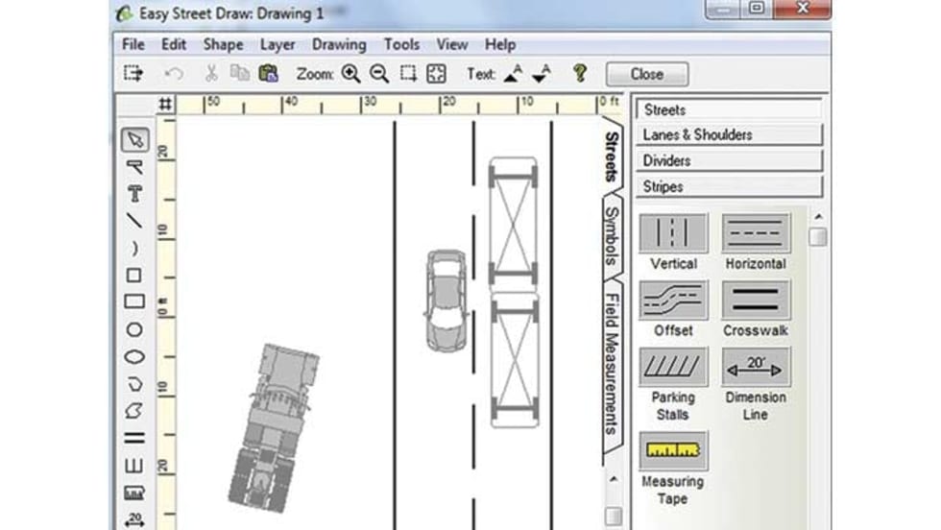Click the Zoom In magnifier icon
The width and height of the screenshot is (941, 530).
click(350, 74)
